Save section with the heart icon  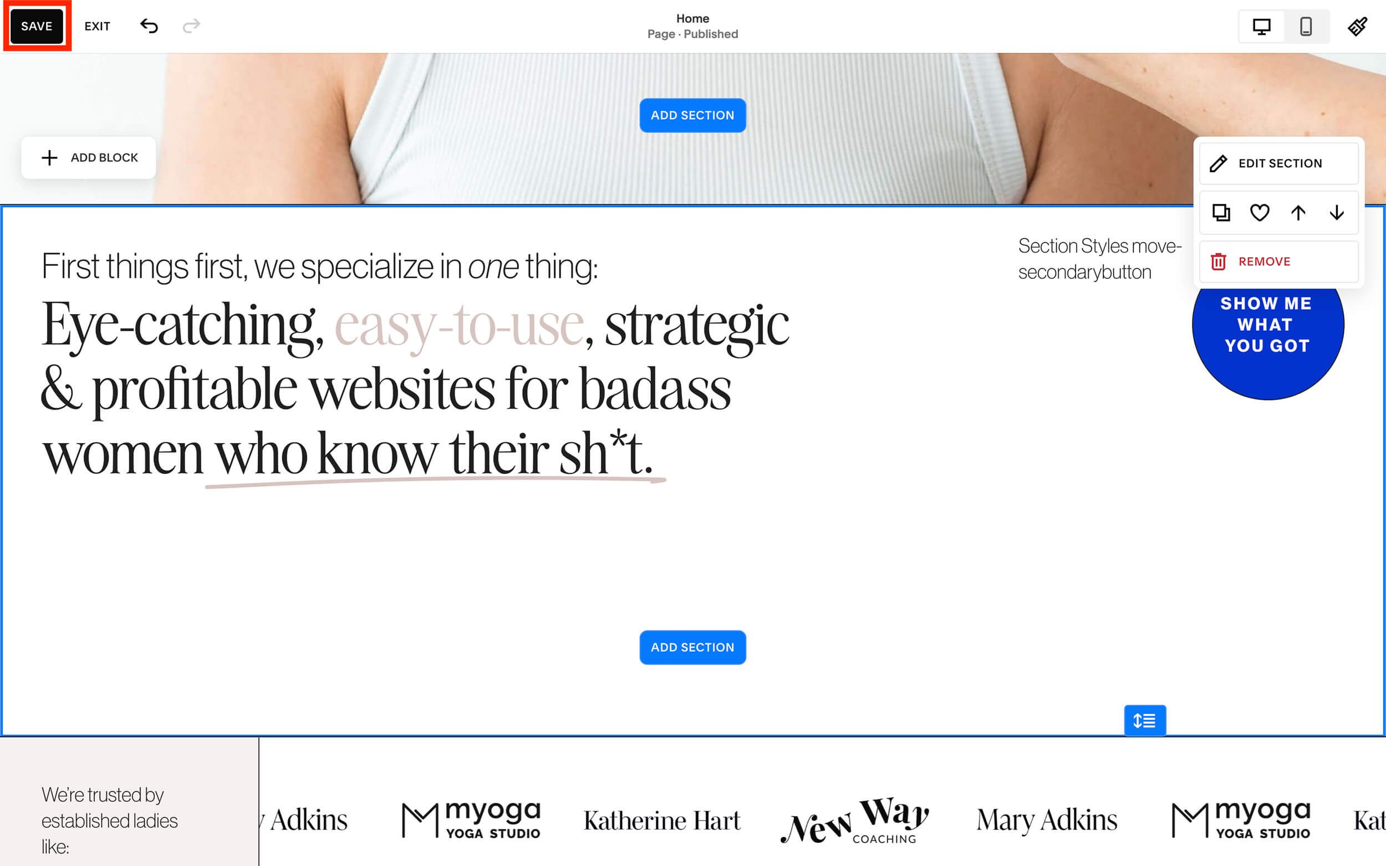click(1260, 213)
